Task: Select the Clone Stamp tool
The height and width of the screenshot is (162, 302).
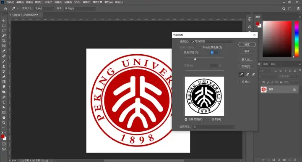Action: 4,66
